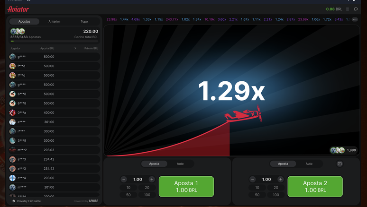Select Aposta mode in second bet panel
This screenshot has height=207, width=367.
pos(283,164)
